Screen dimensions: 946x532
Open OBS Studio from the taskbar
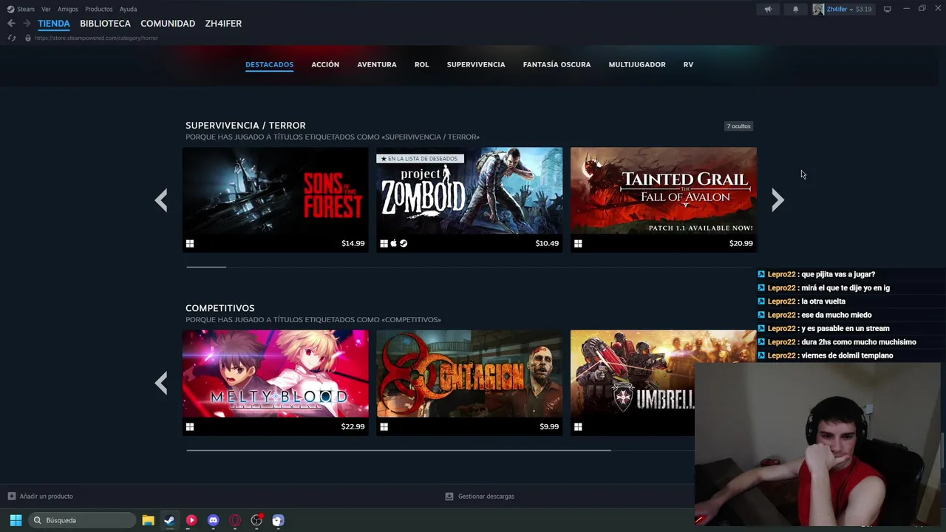coord(256,520)
